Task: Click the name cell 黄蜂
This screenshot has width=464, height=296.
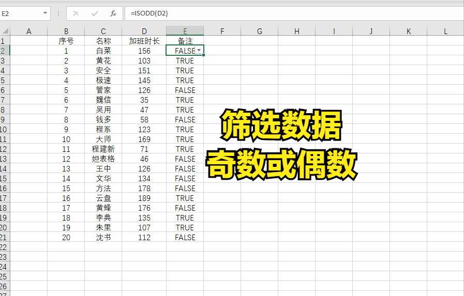Action: click(x=103, y=208)
